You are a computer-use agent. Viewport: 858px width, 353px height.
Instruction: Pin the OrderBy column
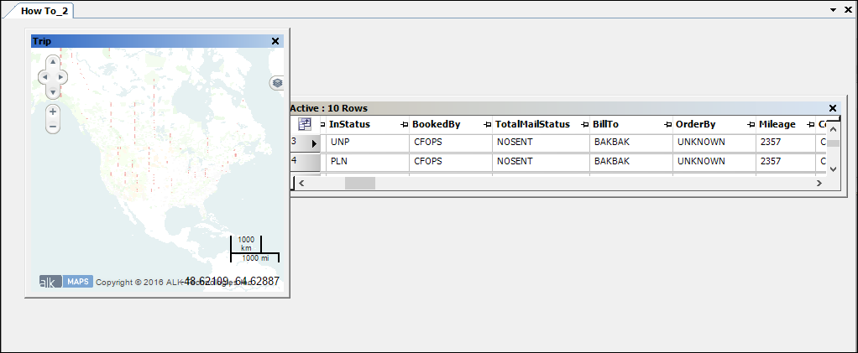point(751,125)
